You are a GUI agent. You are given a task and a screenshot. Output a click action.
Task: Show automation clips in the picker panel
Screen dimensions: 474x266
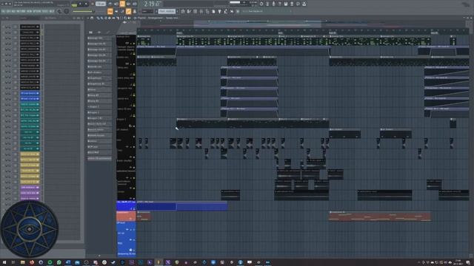108,32
